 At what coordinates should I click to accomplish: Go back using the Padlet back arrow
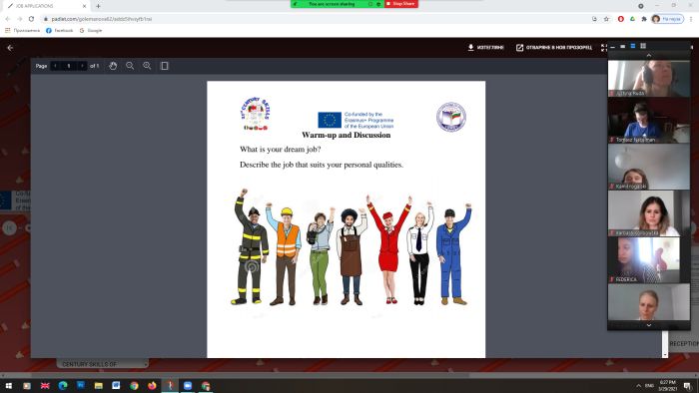[10, 48]
